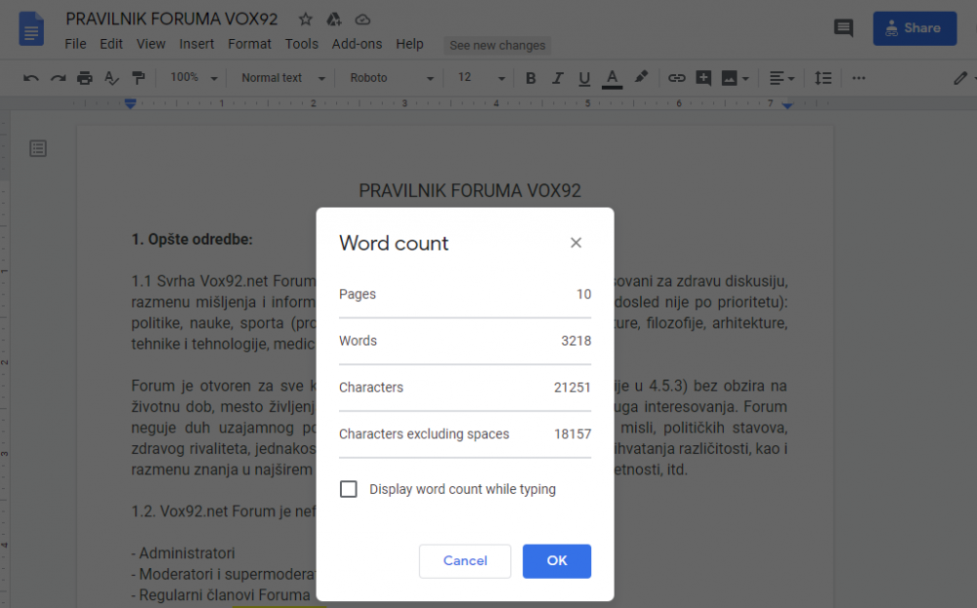Close the Word count dialog
Viewport: 977px width, 608px height.
[x=576, y=243]
